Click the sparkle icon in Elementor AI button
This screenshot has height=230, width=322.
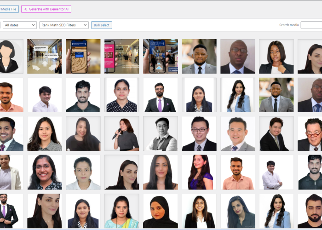pos(26,9)
